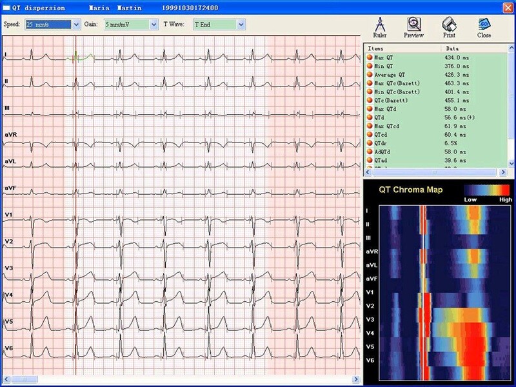
Task: Open the Preview icon
Action: [x=413, y=28]
